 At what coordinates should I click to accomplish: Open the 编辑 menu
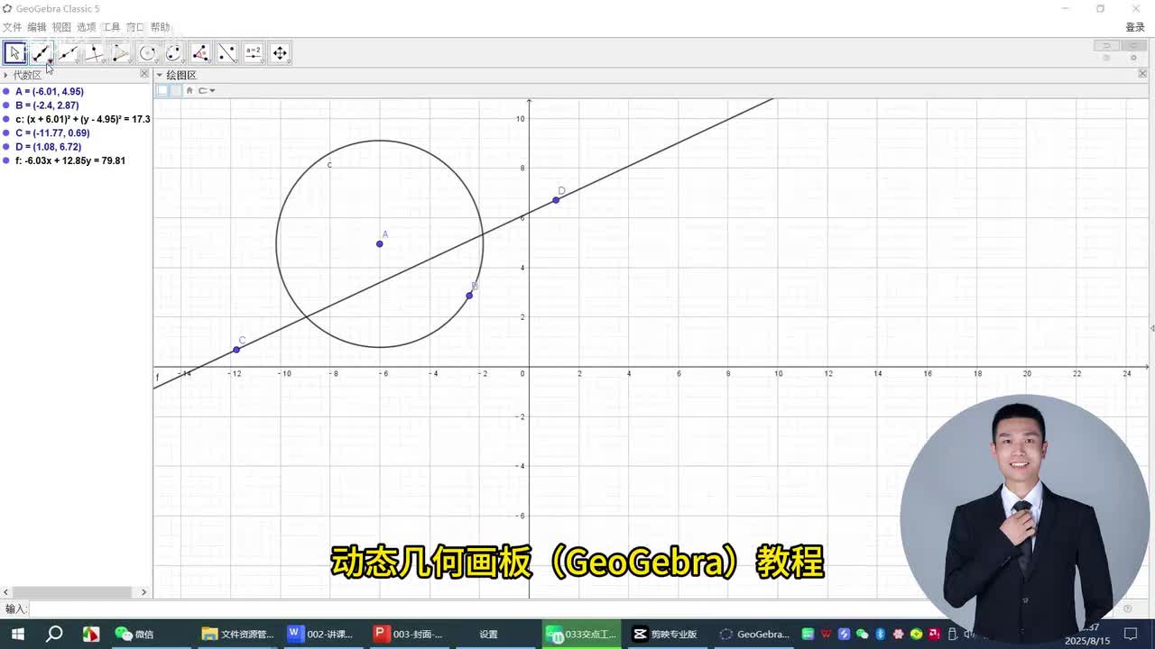37,27
